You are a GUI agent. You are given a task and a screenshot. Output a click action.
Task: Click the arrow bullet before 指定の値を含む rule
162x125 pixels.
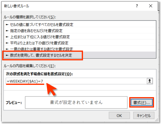[x=7, y=31]
